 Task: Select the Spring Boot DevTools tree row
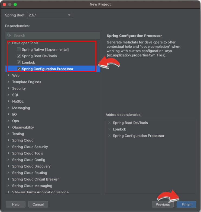(x=53, y=56)
